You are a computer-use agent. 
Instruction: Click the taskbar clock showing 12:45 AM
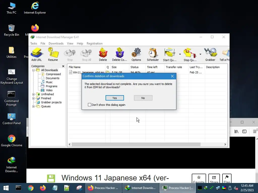tap(247, 188)
